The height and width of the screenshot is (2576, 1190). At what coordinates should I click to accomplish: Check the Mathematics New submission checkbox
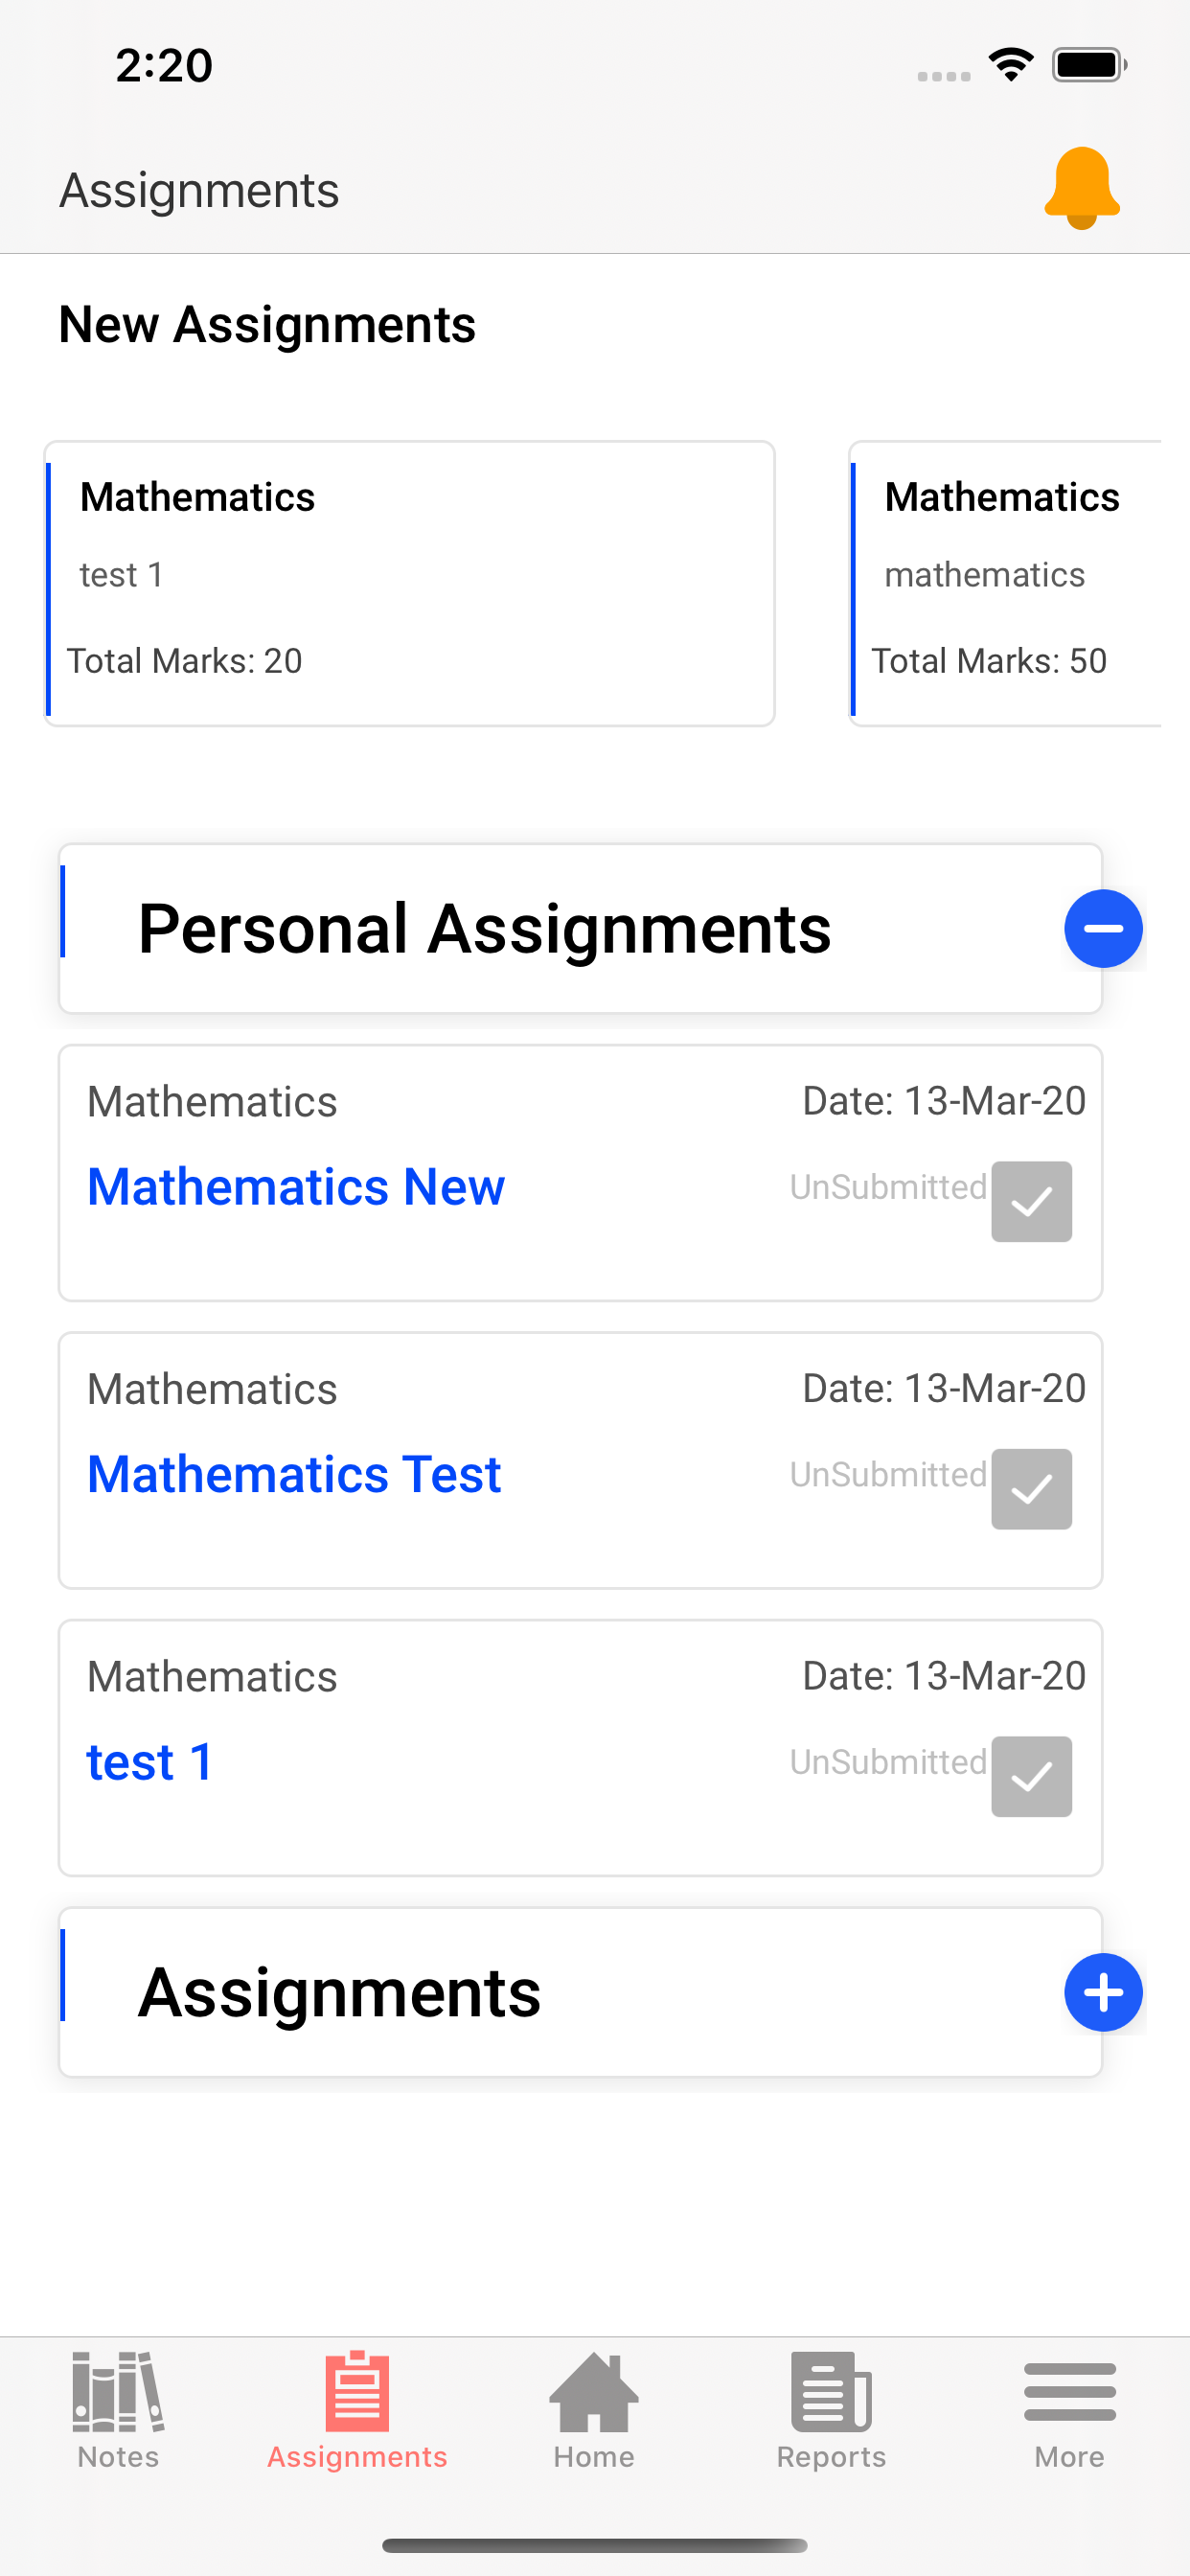pos(1031,1201)
